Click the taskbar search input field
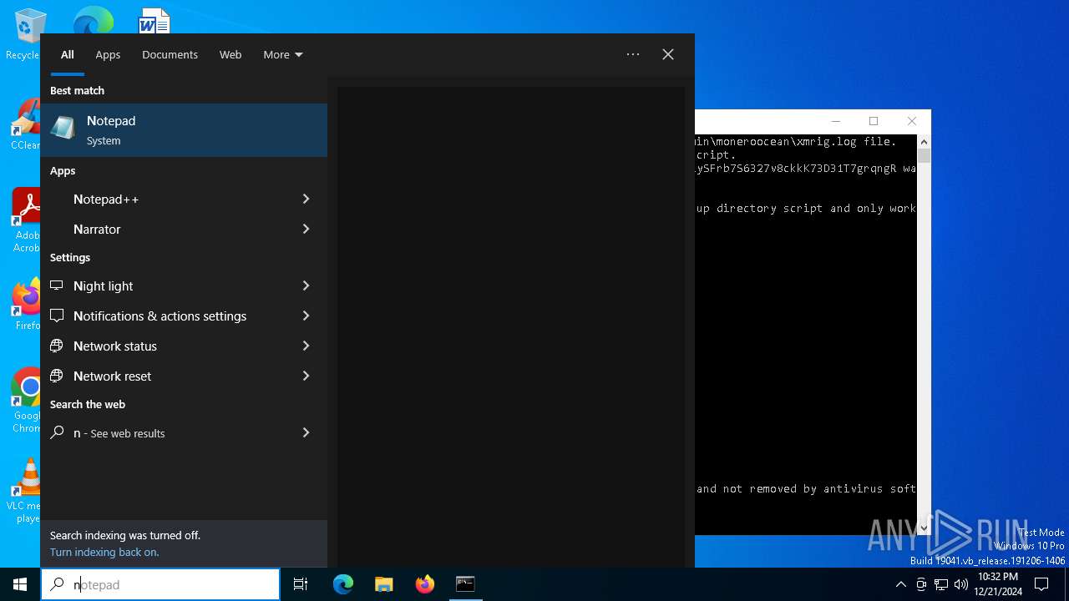The image size is (1069, 601). pos(160,584)
